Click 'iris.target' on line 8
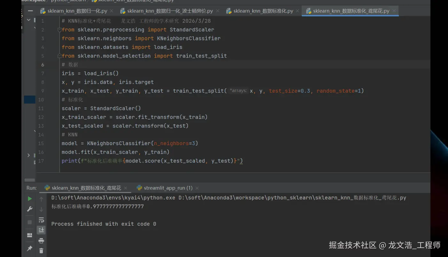448x257 pixels. coord(136,82)
